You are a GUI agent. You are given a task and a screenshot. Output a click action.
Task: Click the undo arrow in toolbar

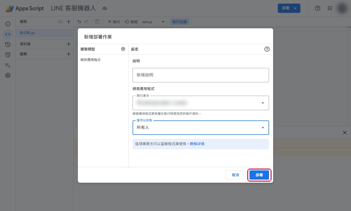click(x=79, y=22)
